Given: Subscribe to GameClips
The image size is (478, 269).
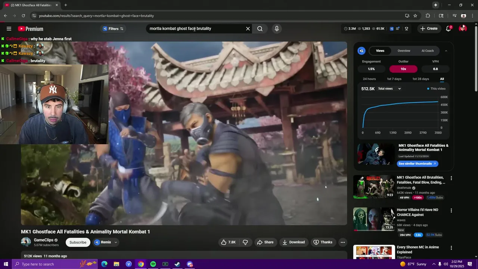Looking at the screenshot, I should [78, 242].
